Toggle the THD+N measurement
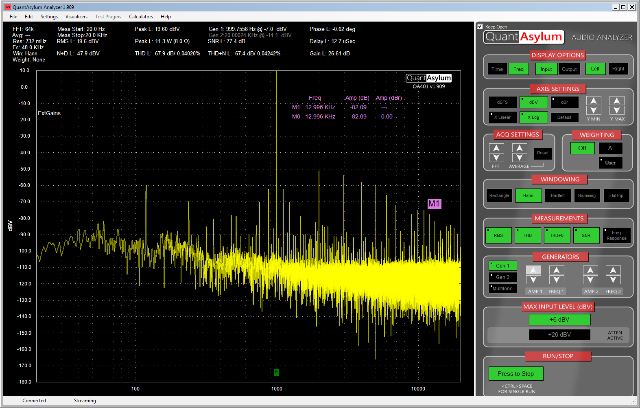Screen dimensions: 640x408 pyautogui.click(x=557, y=235)
